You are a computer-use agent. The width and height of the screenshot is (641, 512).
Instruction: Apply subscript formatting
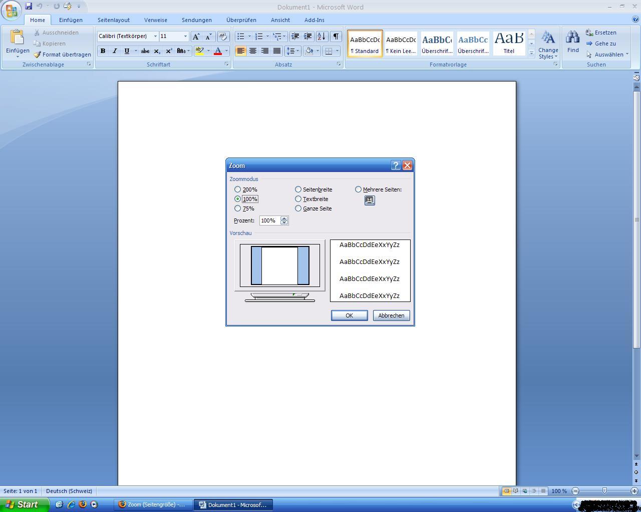point(157,51)
